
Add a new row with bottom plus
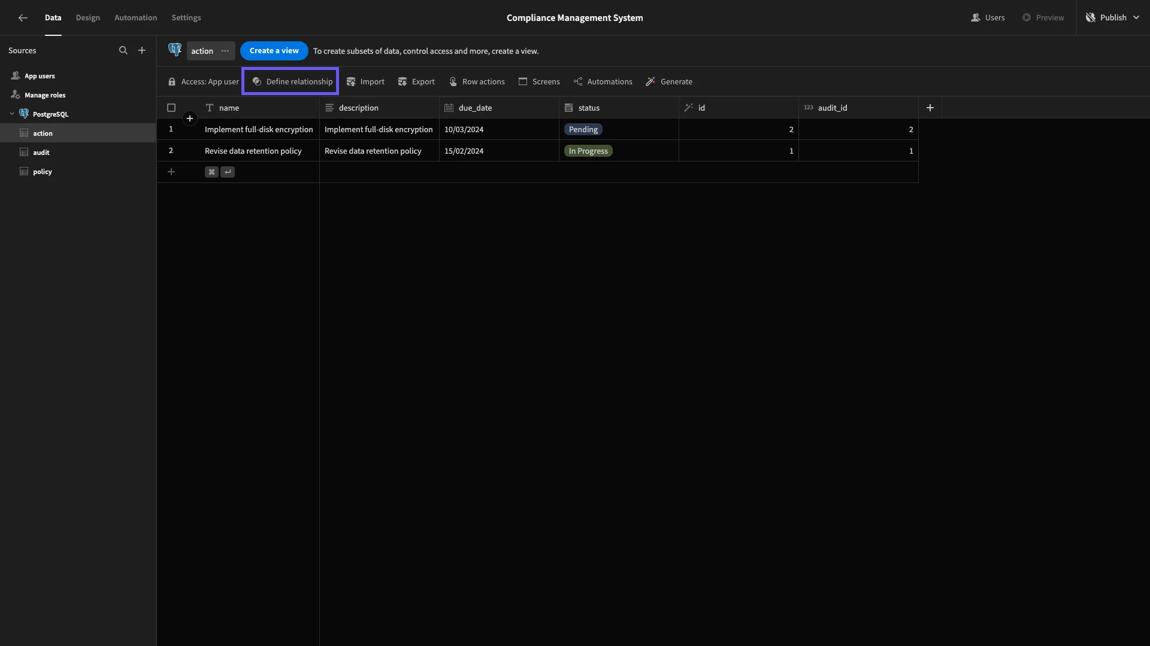(171, 172)
